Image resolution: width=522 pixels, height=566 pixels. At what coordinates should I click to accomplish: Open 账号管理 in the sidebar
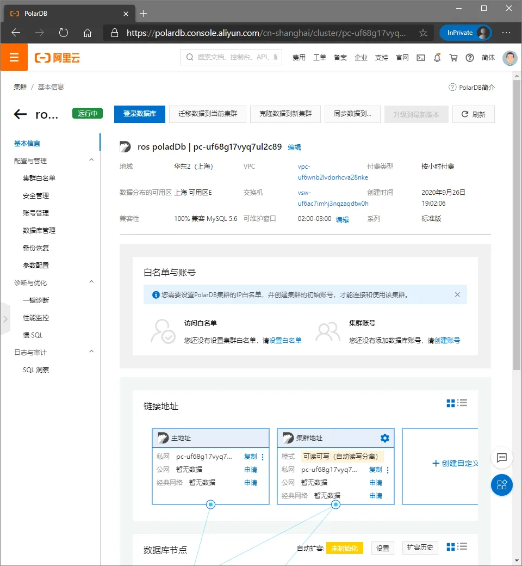pyautogui.click(x=36, y=213)
